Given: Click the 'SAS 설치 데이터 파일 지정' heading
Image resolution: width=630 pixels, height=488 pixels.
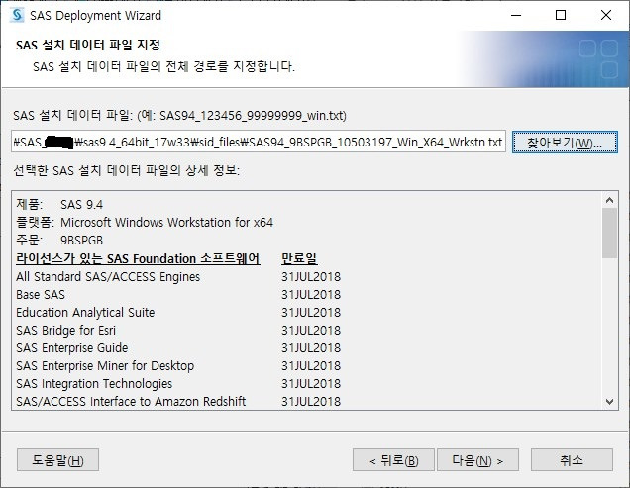Looking at the screenshot, I should coord(88,45).
